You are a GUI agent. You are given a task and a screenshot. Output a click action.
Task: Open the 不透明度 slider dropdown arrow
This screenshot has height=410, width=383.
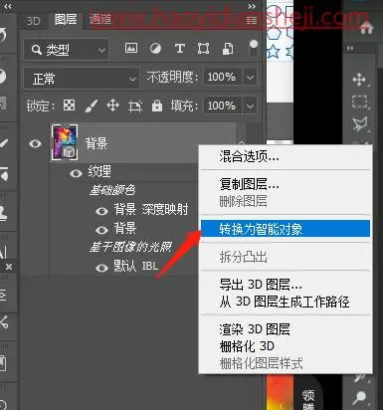250,78
